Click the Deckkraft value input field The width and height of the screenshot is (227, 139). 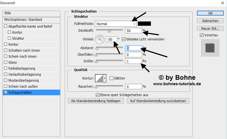click(133, 31)
